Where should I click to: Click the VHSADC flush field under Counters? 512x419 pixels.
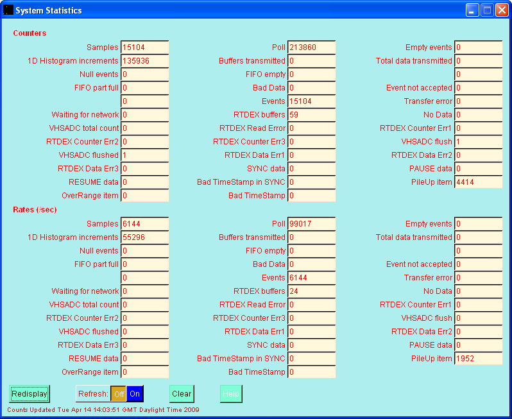[x=478, y=142]
